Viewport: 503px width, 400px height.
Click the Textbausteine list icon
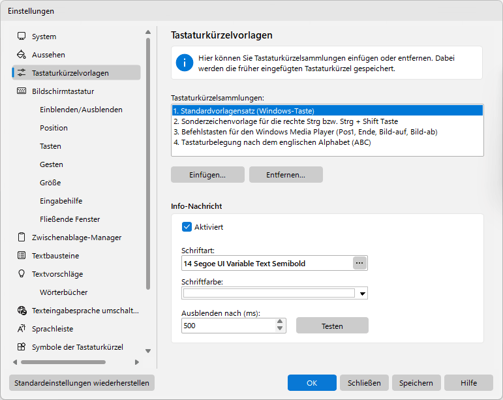coord(22,255)
